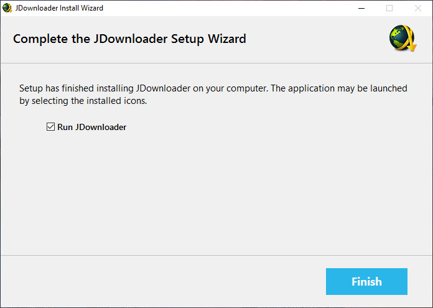Image resolution: width=433 pixels, height=308 pixels.
Task: Click the 'JDownloader Install Wizard' title bar text
Action: (x=59, y=8)
